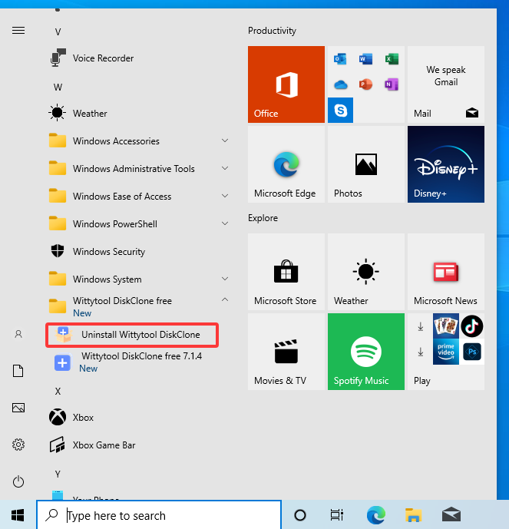Open Documents from the Start sidebar
Image resolution: width=509 pixels, height=529 pixels.
(x=18, y=371)
